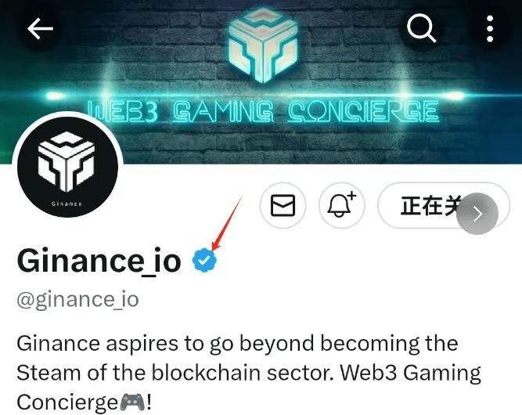This screenshot has height=415, width=522.
Task: Click the red arrow annotation
Action: tap(226, 224)
